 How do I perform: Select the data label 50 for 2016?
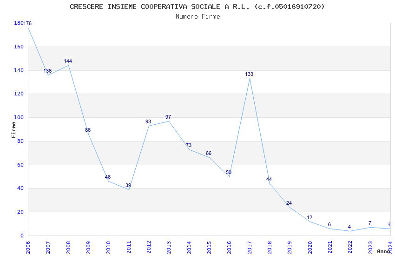click(x=229, y=173)
